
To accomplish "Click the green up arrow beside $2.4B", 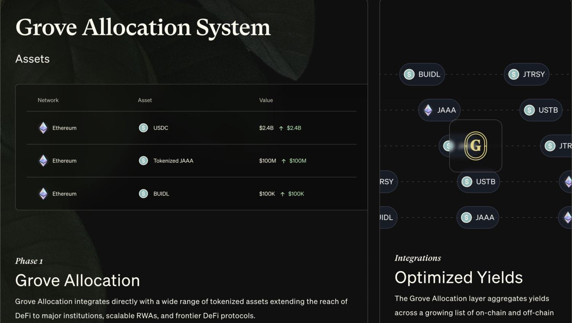I will pos(281,128).
